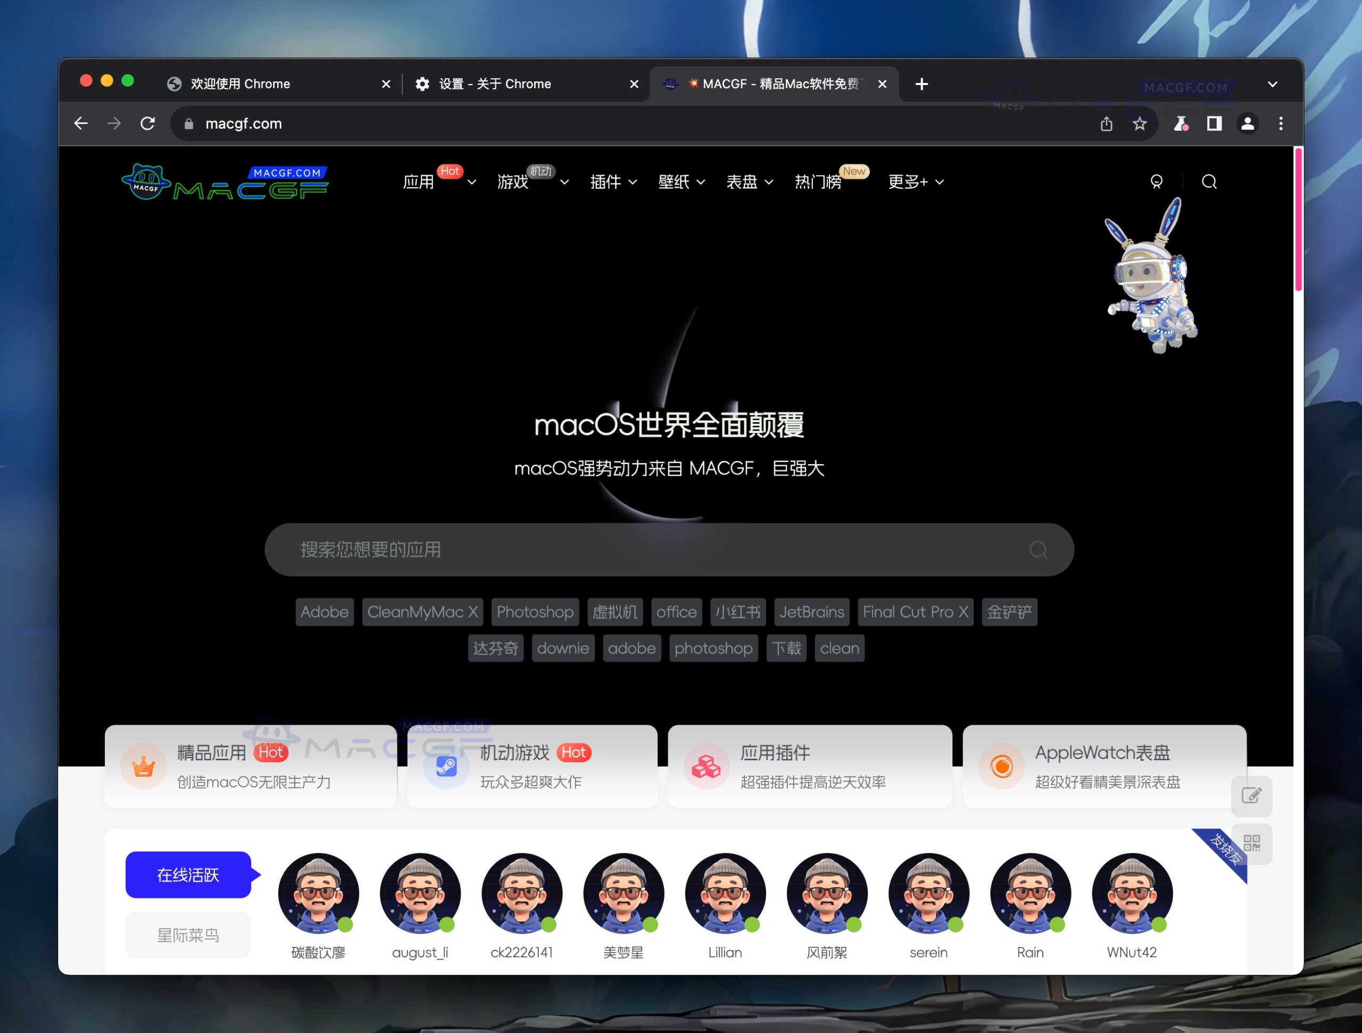
Task: Expand the 游戏 menu chevron
Action: (x=564, y=183)
